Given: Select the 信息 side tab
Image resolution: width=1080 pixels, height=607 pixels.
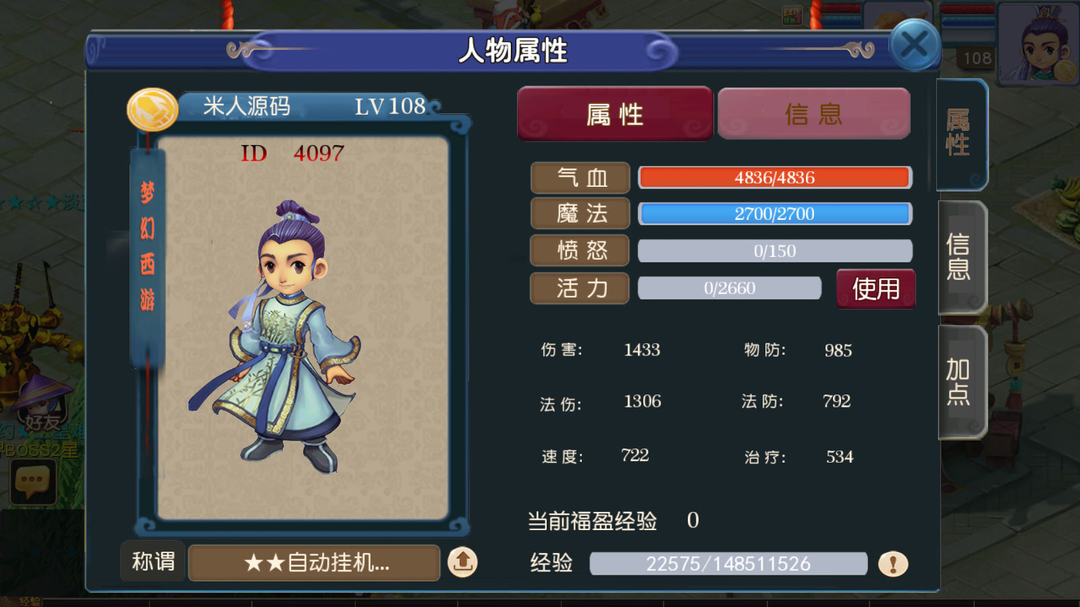Looking at the screenshot, I should click(961, 257).
